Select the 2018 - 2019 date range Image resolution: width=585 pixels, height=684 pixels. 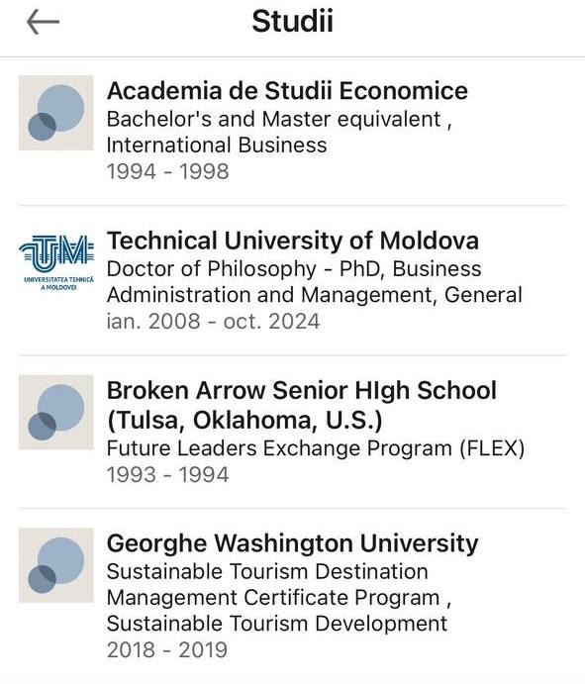167,650
